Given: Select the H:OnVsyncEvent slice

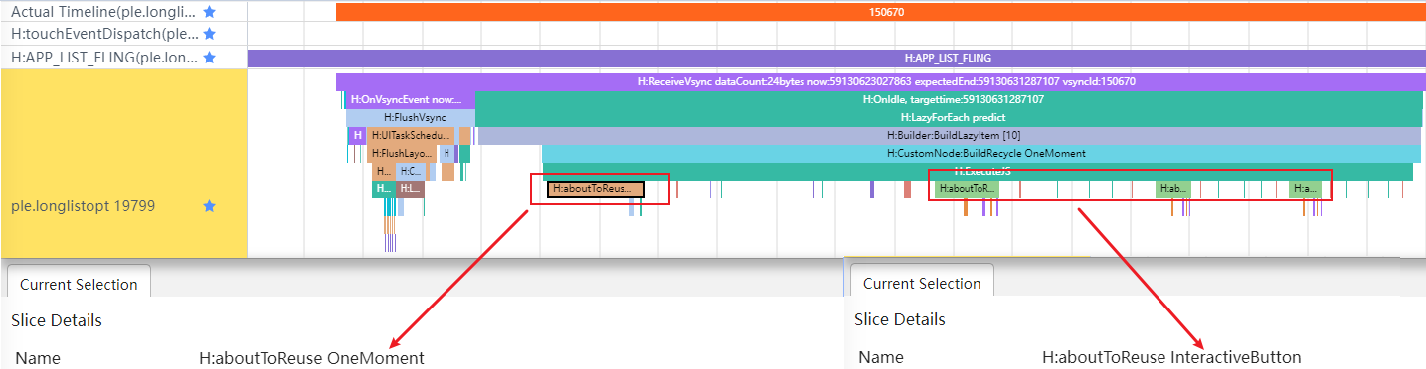Looking at the screenshot, I should click(406, 100).
